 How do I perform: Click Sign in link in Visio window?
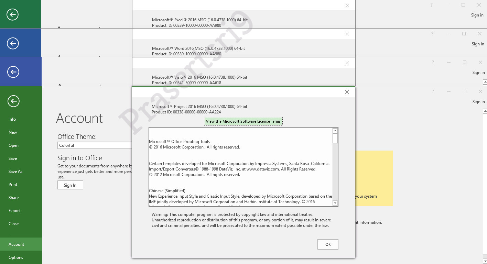point(478,73)
